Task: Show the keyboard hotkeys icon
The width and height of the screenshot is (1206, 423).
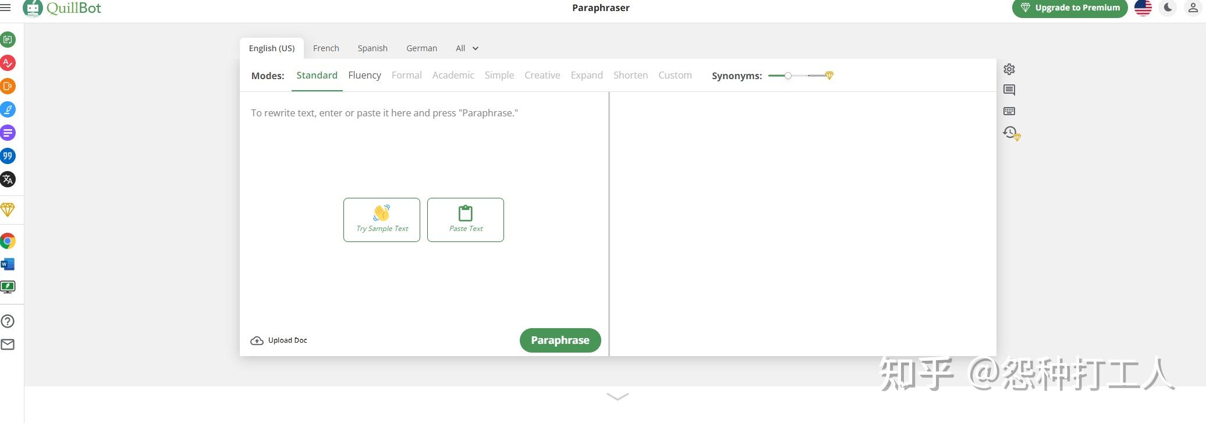Action: click(1009, 111)
